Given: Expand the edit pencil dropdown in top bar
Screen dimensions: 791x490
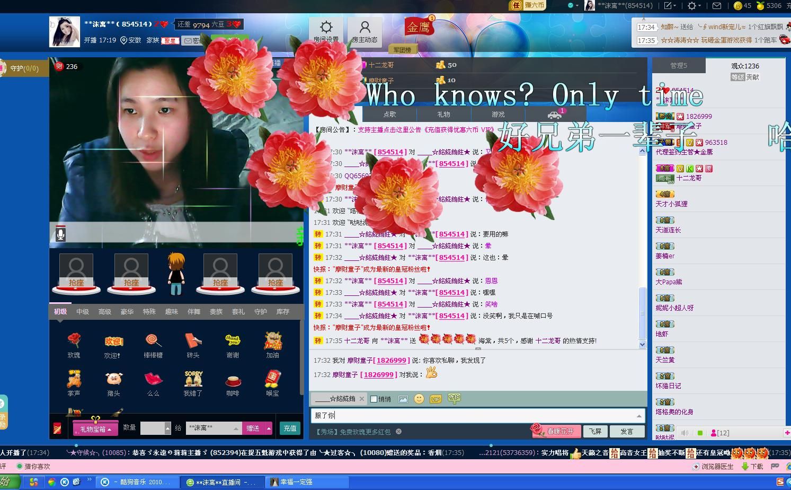Looking at the screenshot, I should pos(670,6).
